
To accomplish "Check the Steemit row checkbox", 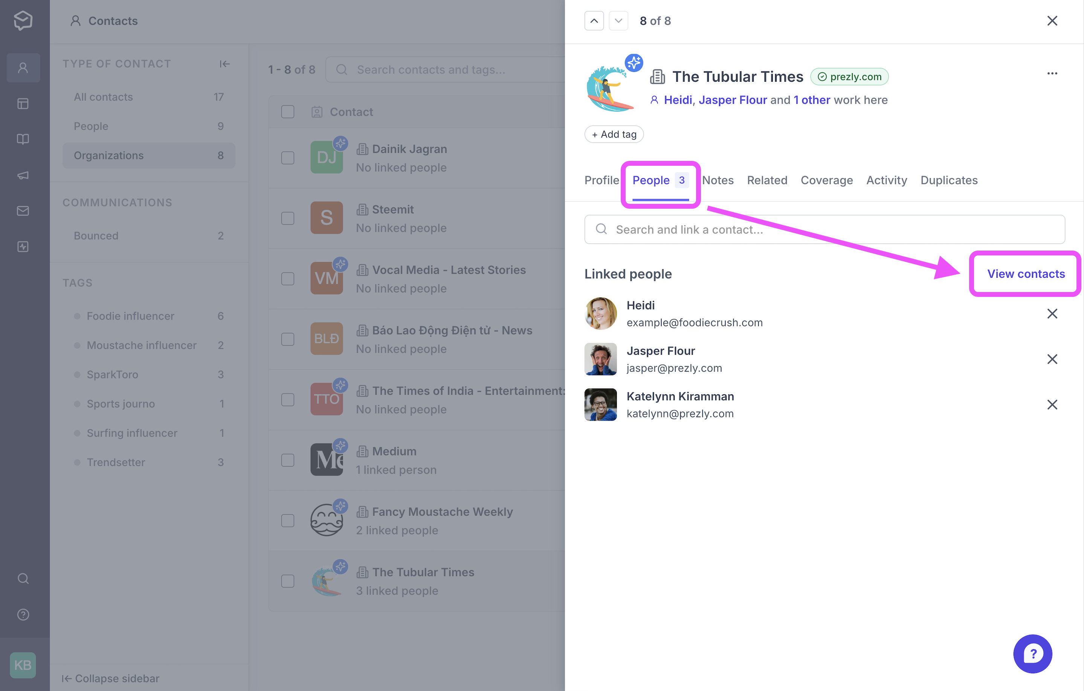I will [x=288, y=218].
